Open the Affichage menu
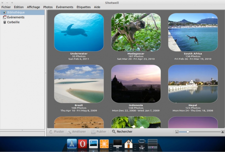This screenshot has height=152, width=225. pos(33,7)
